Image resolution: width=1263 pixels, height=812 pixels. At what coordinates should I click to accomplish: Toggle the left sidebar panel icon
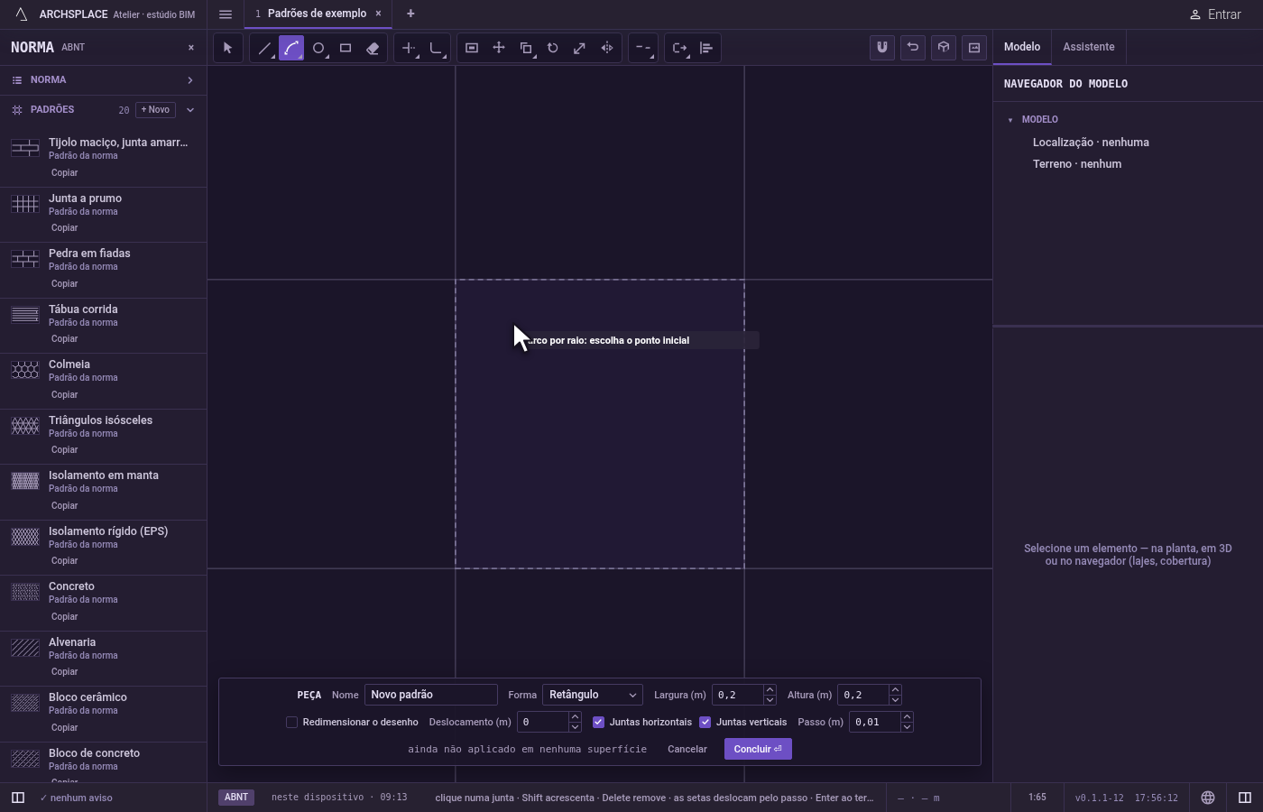tap(17, 798)
